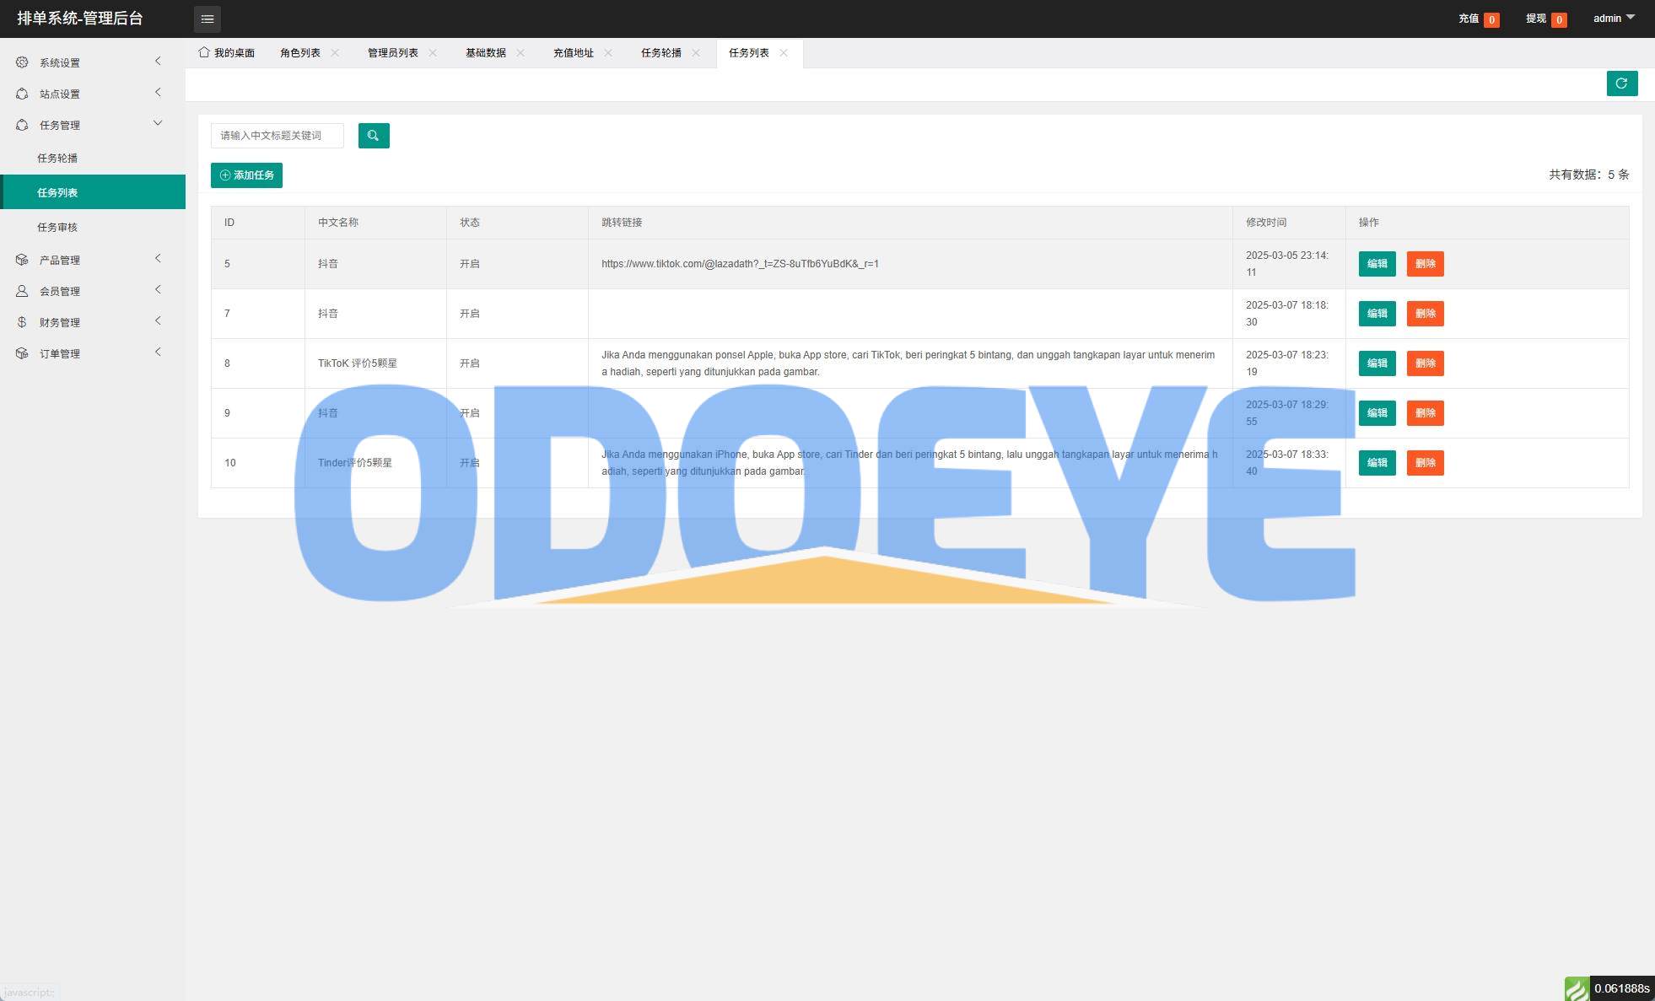Click 编辑 for the TikTok task row

tap(1377, 363)
